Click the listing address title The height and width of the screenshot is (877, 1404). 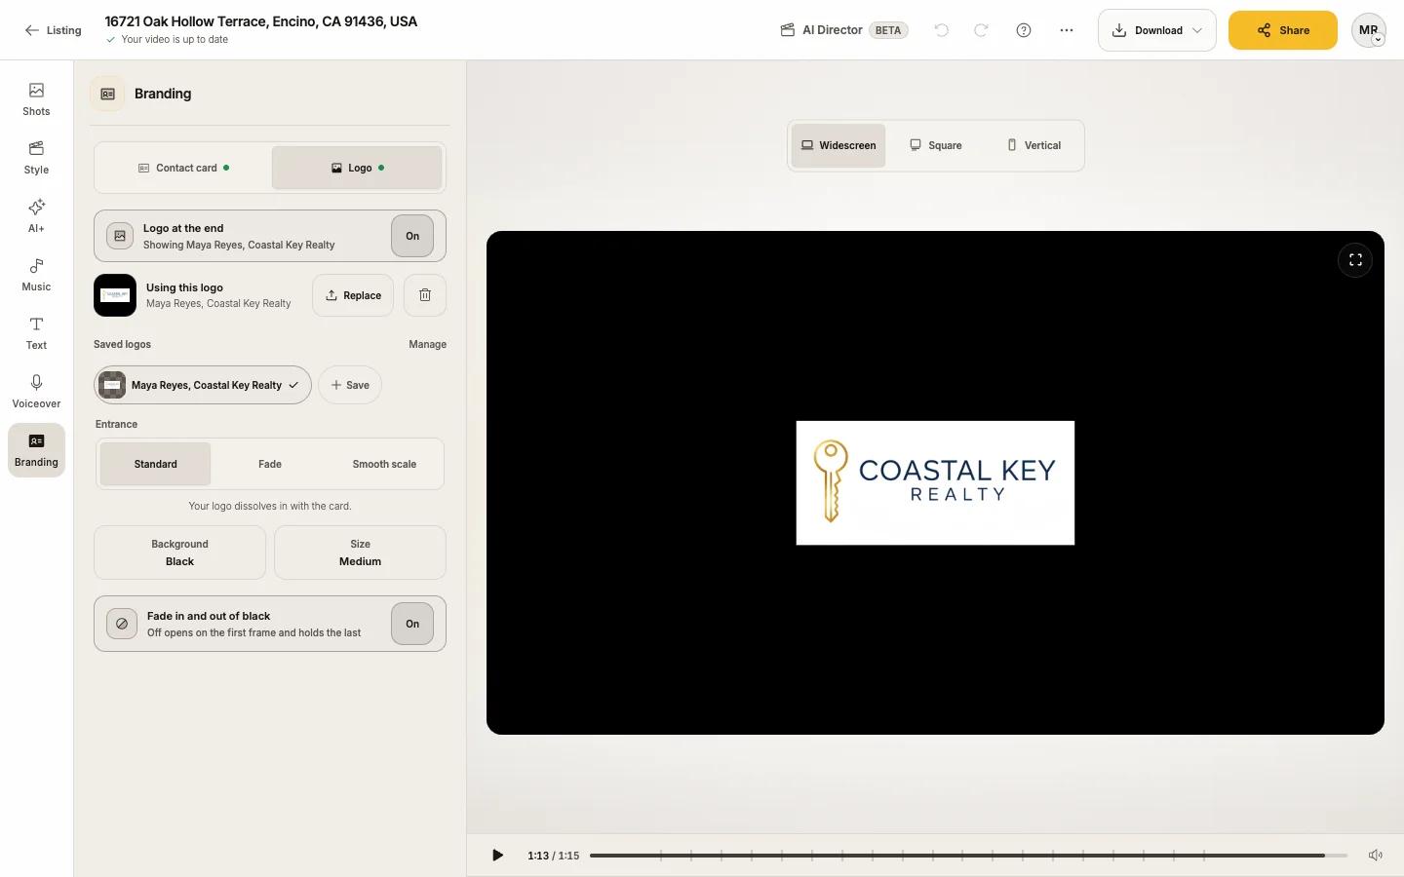tap(261, 21)
